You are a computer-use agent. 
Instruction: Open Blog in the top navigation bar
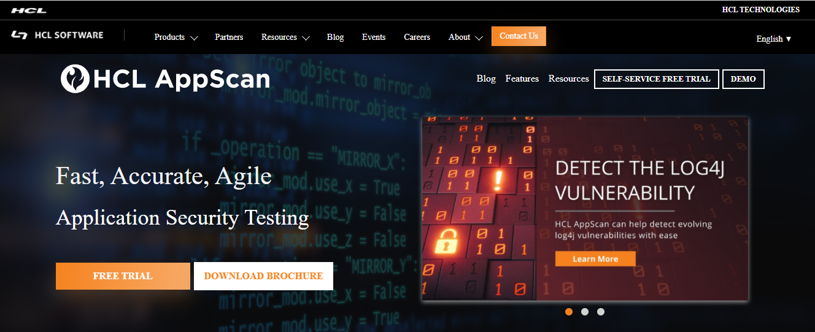pos(336,37)
